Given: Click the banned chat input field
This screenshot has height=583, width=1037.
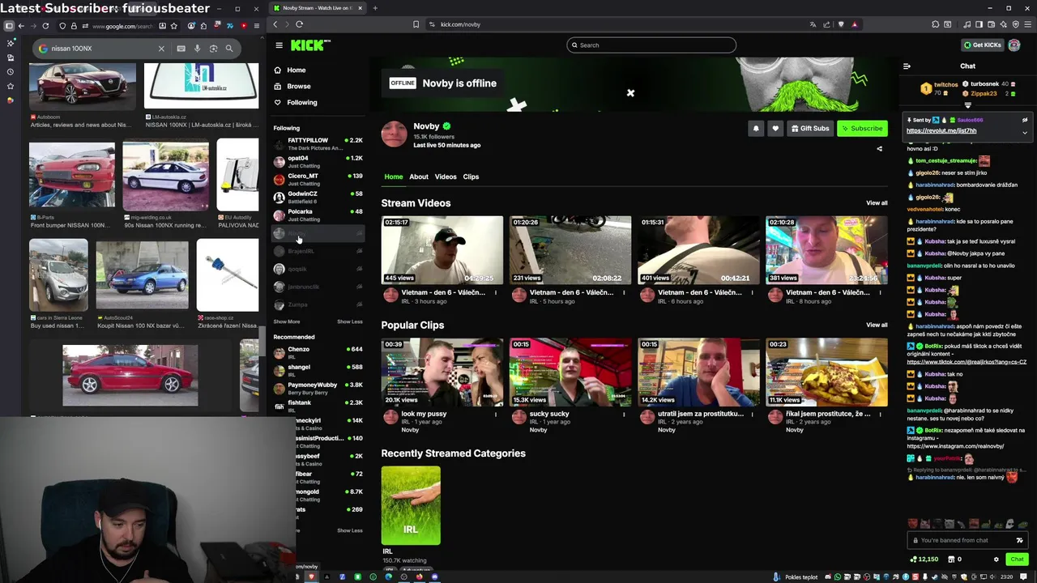Looking at the screenshot, I should tap(967, 540).
